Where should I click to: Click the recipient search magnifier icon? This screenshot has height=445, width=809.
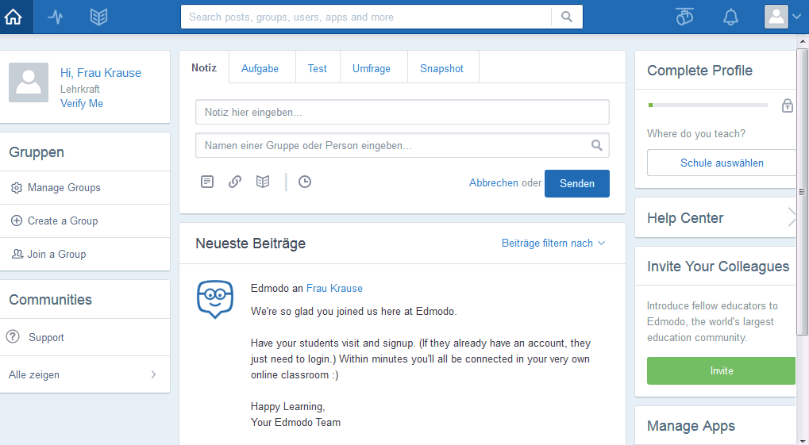click(x=596, y=145)
